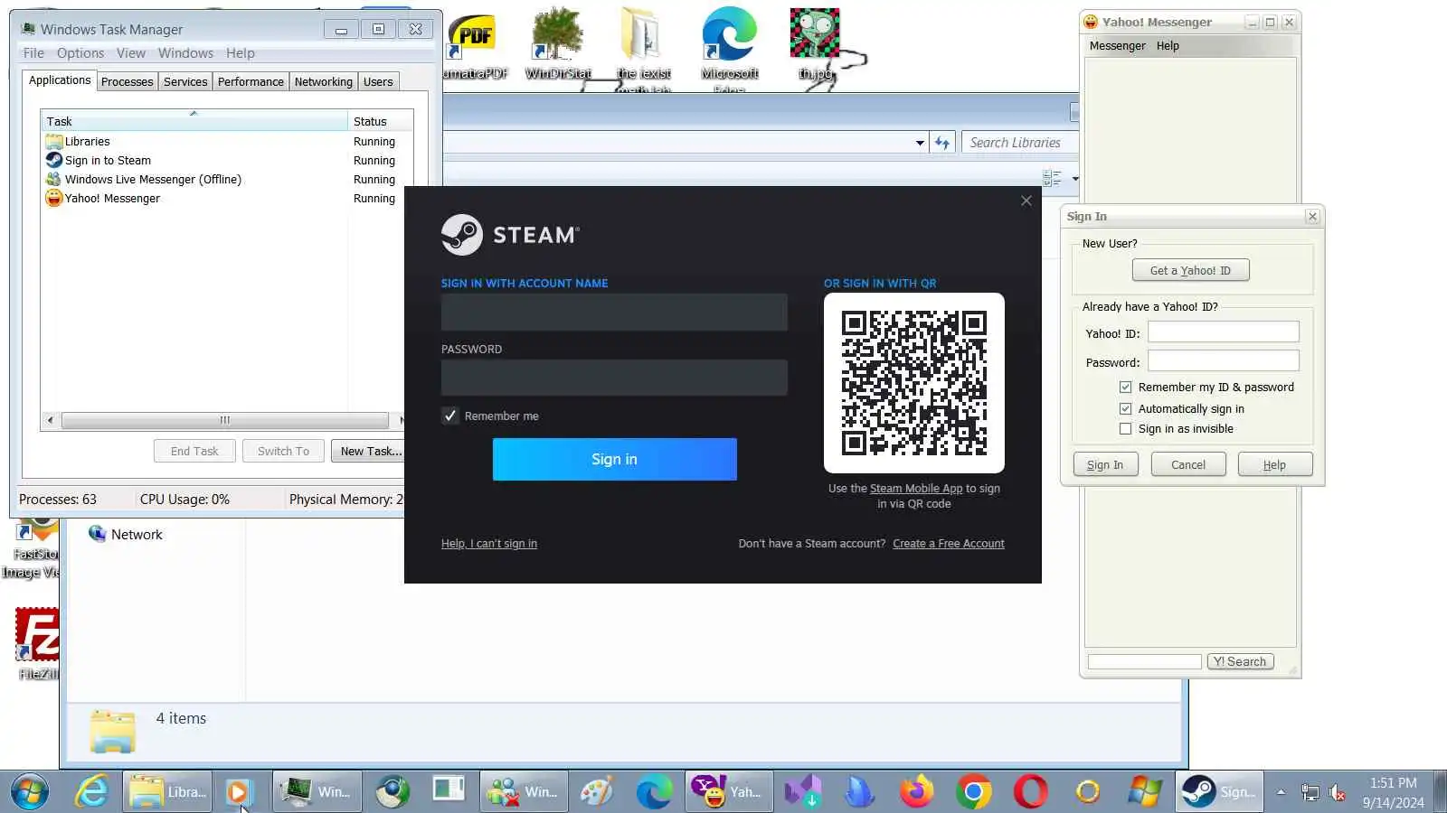
Task: Open the Libraries address bar dropdown
Action: click(920, 143)
